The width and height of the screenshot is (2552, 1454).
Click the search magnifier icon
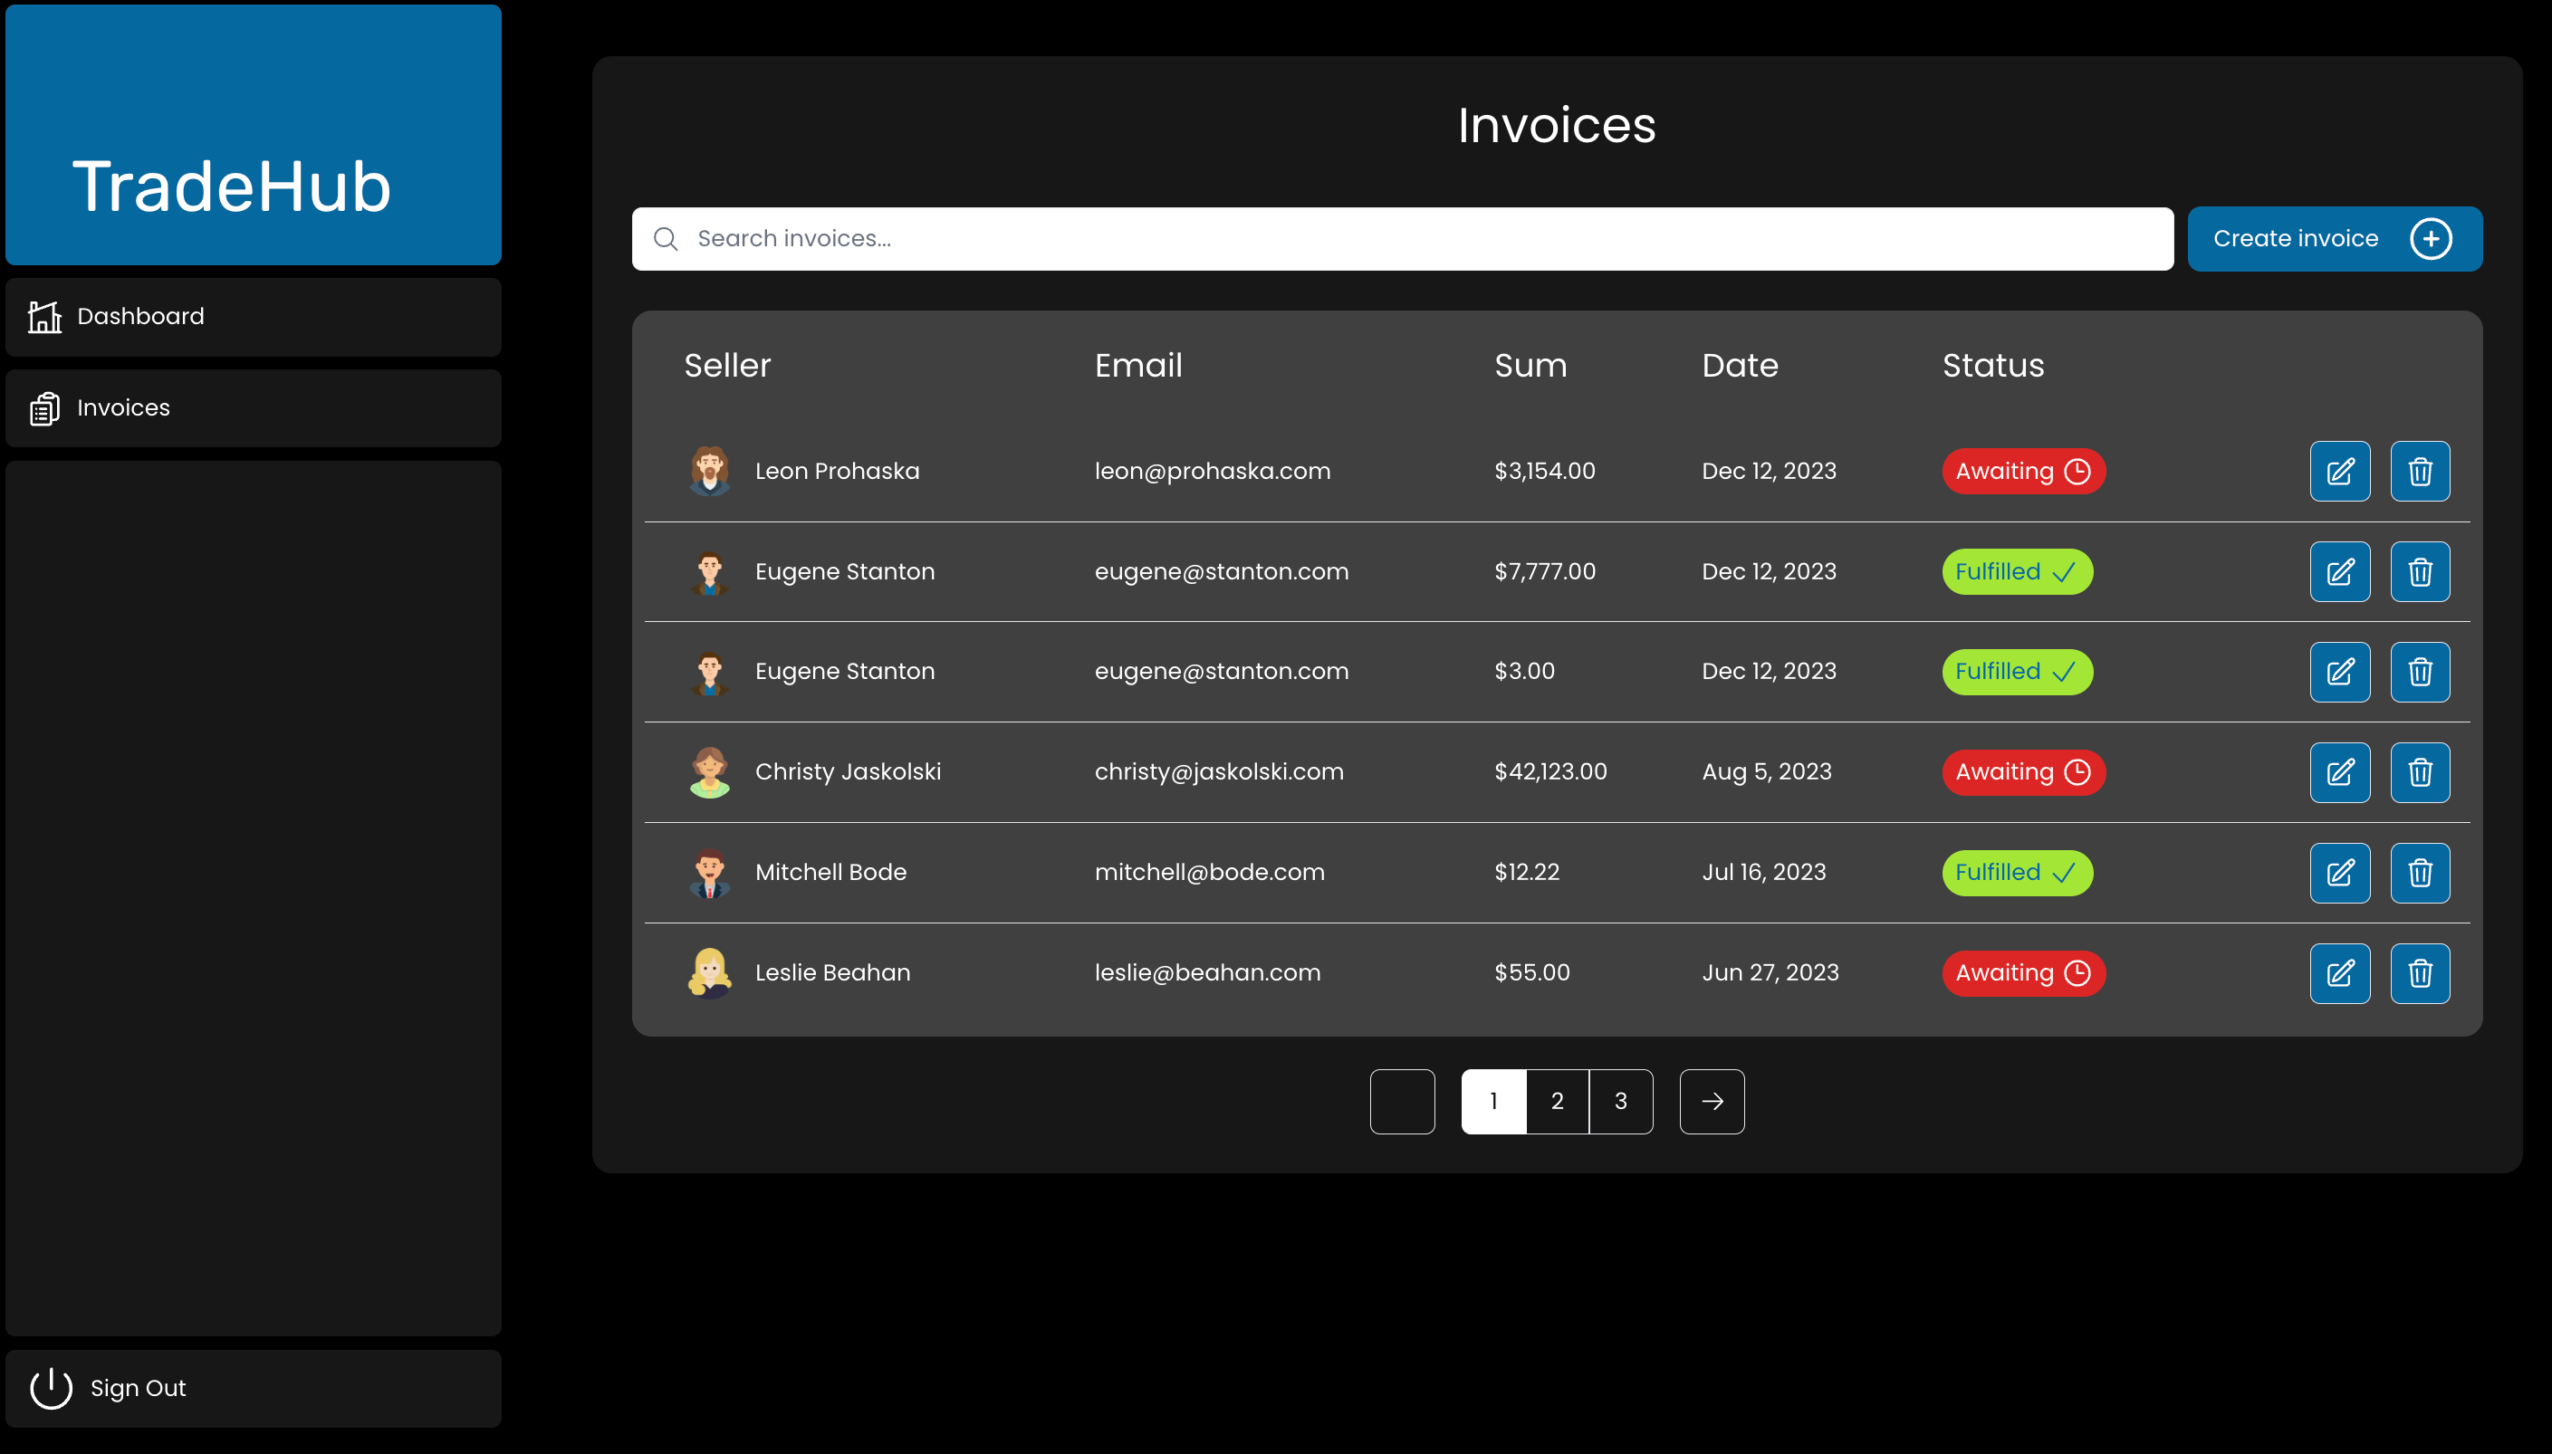666,239
